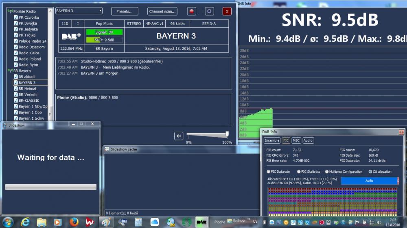Click the Presets... button
The height and width of the screenshot is (228, 407).
pyautogui.click(x=125, y=11)
